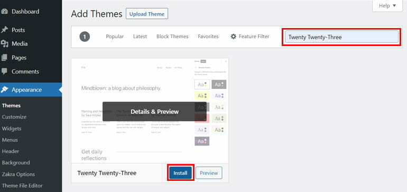Click the purple Aa style swatch at bottom
407x192 pixels.
pyautogui.click(x=202, y=141)
